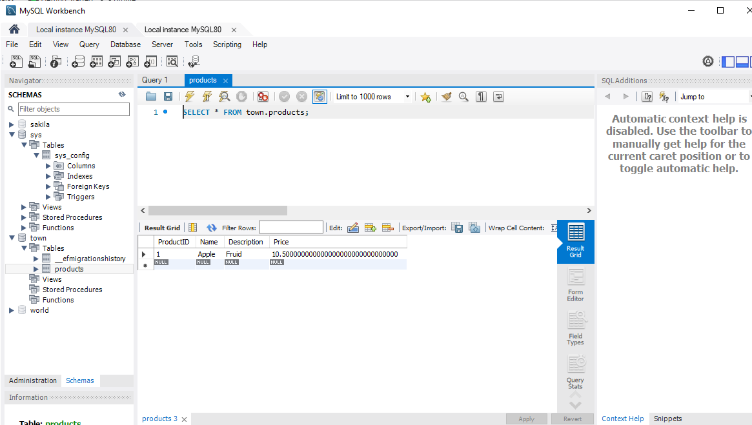Expand the sakila schema
The width and height of the screenshot is (752, 425).
[x=12, y=124]
